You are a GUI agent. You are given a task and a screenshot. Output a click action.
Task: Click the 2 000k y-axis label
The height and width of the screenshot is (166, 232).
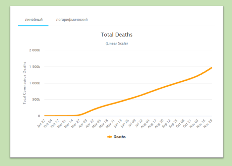pyautogui.click(x=34, y=50)
